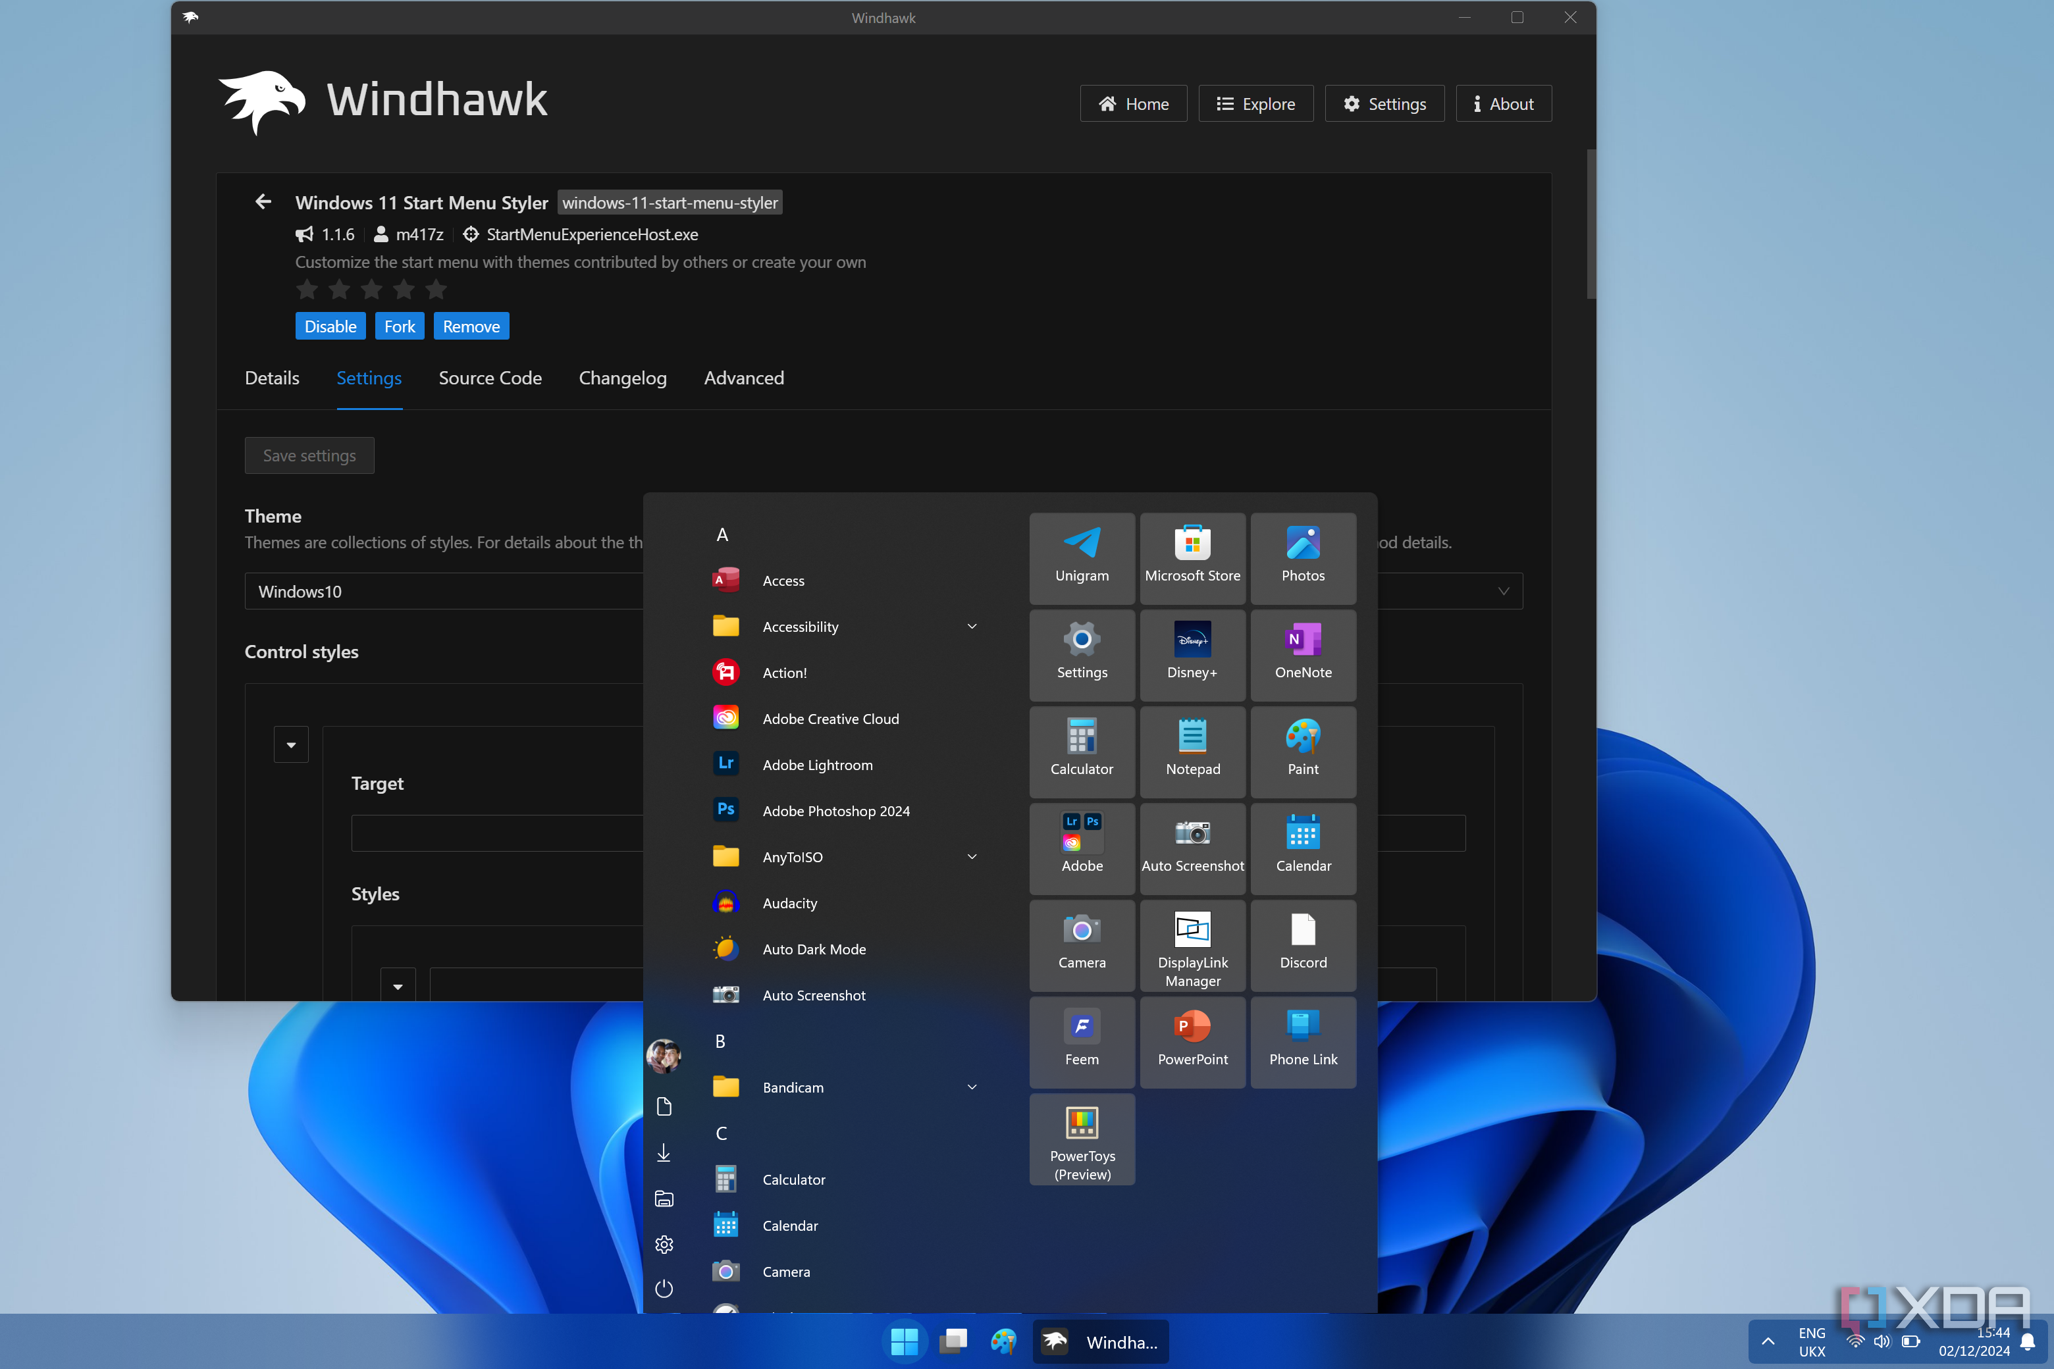Launch PowerPoint tile
2054x1369 pixels.
coord(1192,1043)
